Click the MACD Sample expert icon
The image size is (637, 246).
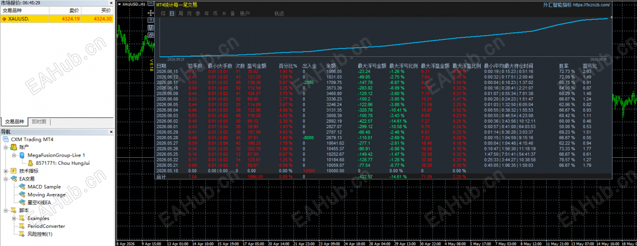point(22,186)
